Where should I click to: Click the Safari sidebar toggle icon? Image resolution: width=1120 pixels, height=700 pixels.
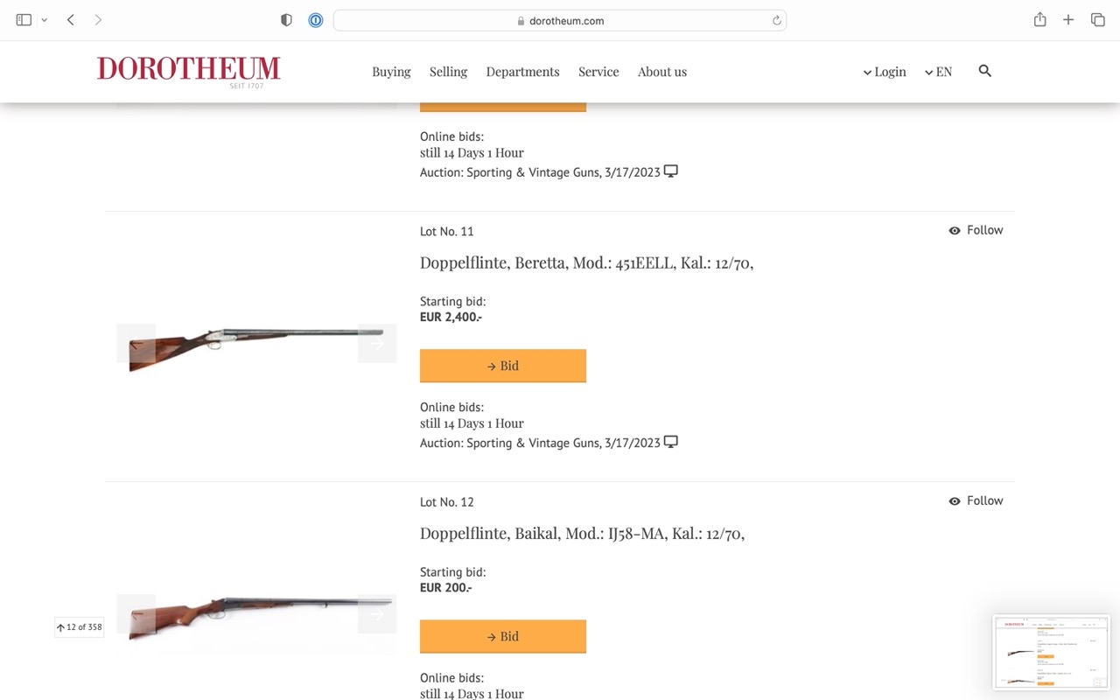coord(24,20)
